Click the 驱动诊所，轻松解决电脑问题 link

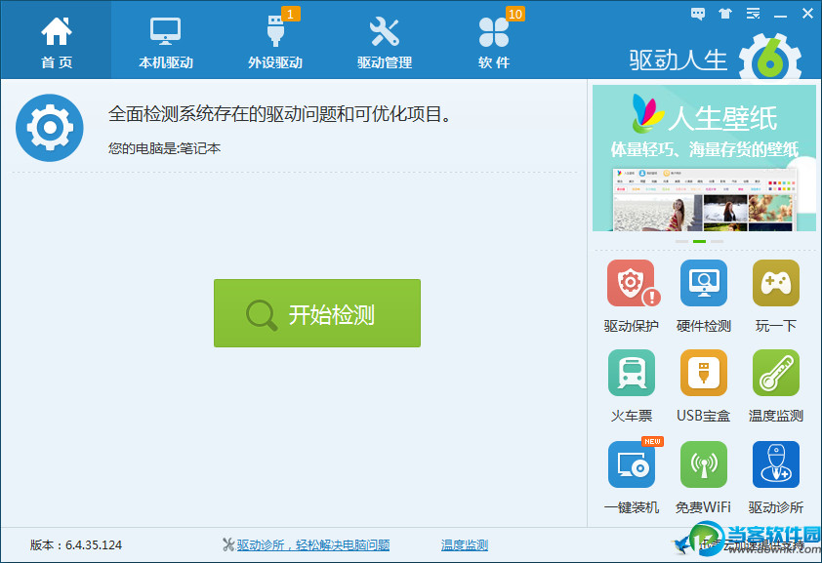coord(313,545)
